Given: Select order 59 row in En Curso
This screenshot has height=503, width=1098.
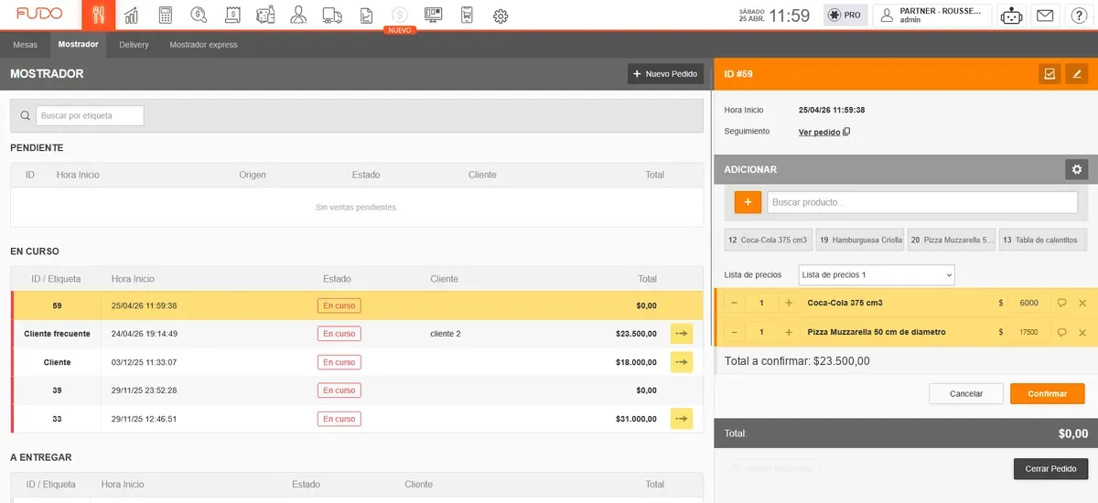Looking at the screenshot, I should 357,305.
